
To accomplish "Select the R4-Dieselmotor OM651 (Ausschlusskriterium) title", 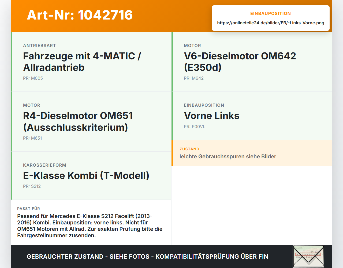I will pyautogui.click(x=78, y=121).
